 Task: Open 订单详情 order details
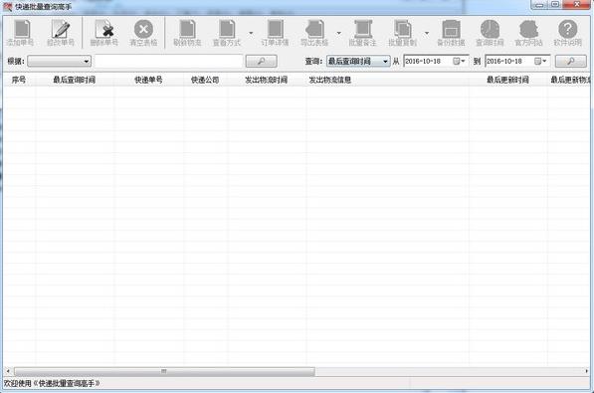(x=275, y=34)
